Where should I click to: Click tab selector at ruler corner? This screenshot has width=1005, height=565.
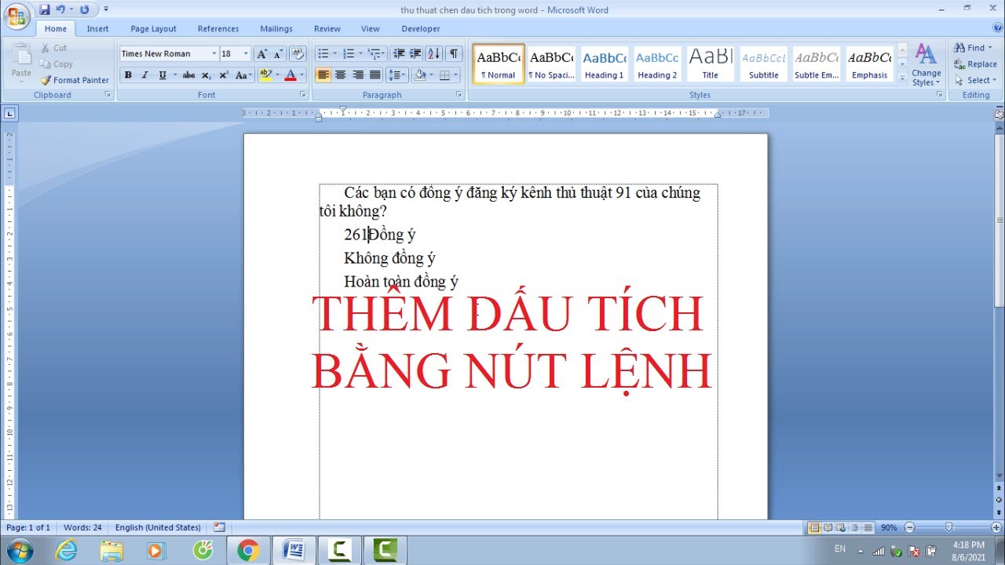9,113
